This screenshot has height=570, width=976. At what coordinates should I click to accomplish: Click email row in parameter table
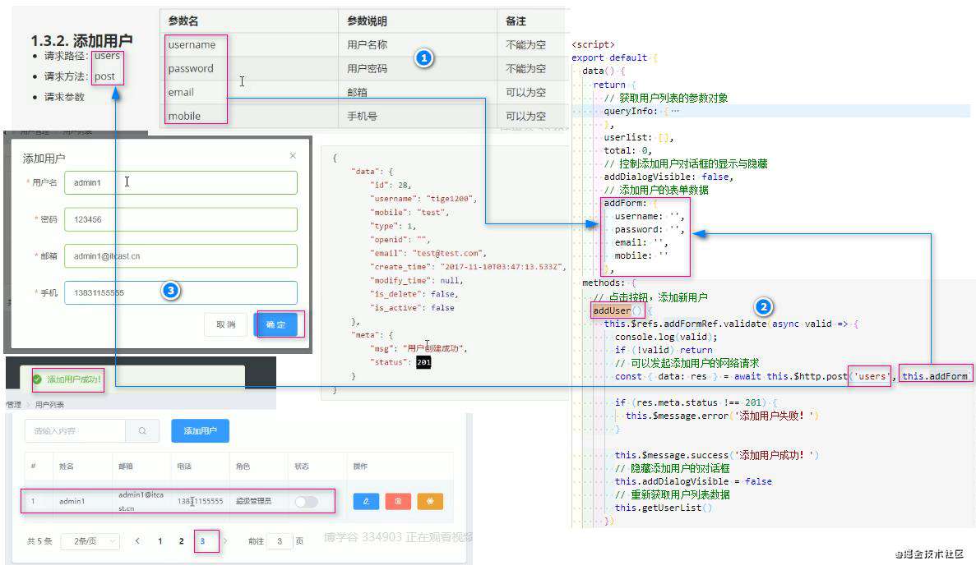(x=365, y=92)
